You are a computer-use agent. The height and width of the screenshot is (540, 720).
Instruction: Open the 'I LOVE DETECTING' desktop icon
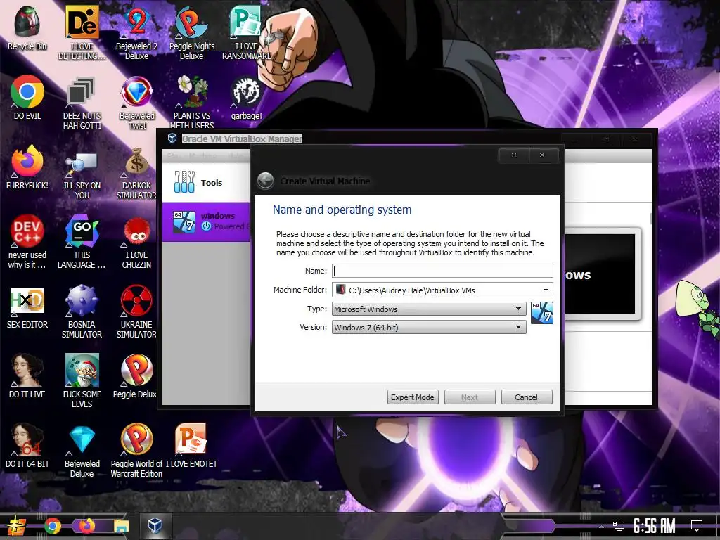pyautogui.click(x=82, y=33)
